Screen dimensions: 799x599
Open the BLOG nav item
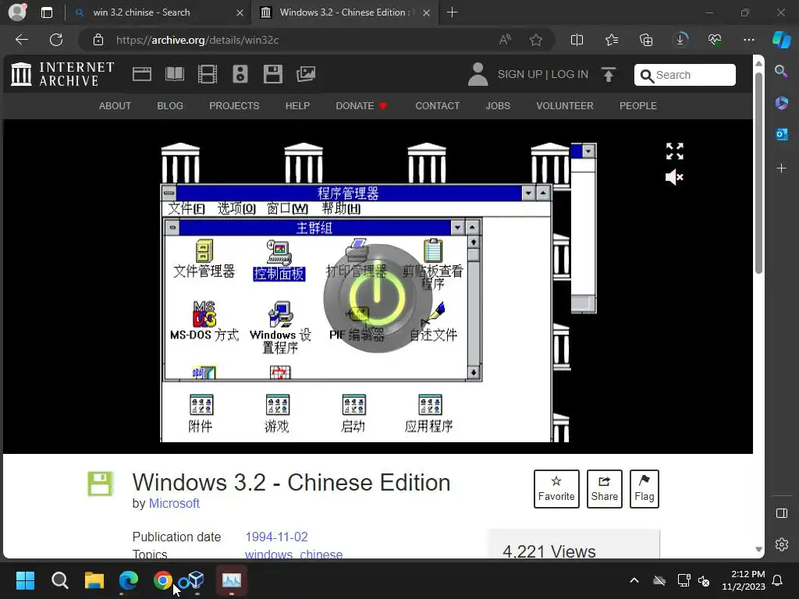coord(170,106)
